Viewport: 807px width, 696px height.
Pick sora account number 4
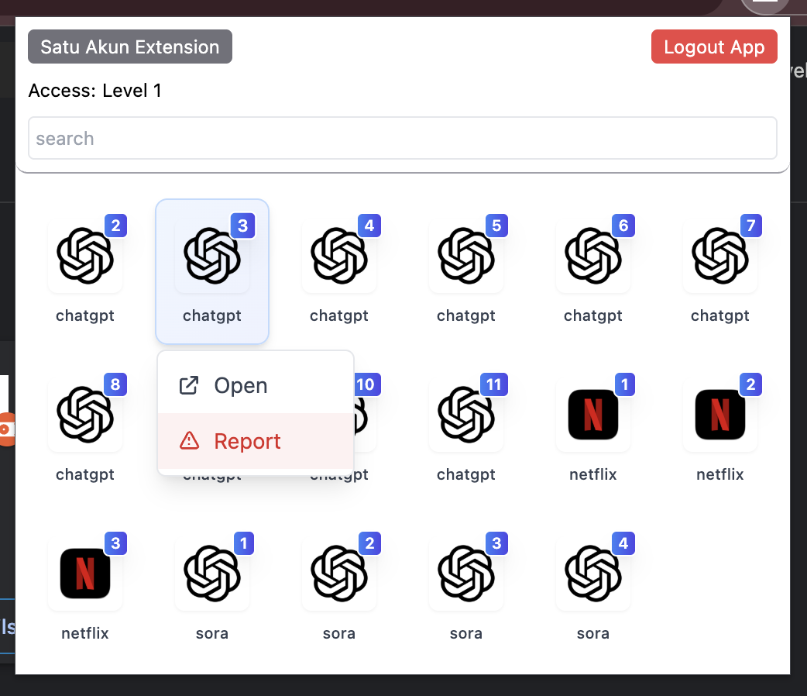click(593, 573)
